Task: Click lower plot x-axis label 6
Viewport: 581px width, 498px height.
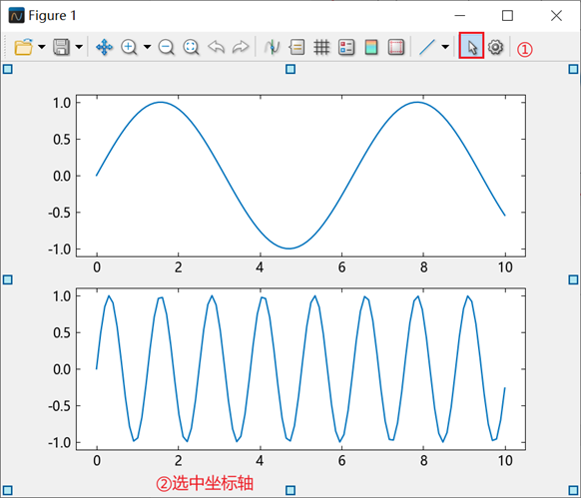Action: click(x=341, y=461)
